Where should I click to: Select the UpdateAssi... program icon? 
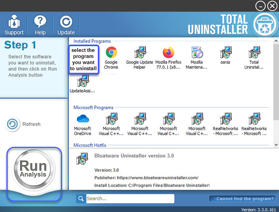pos(83,81)
